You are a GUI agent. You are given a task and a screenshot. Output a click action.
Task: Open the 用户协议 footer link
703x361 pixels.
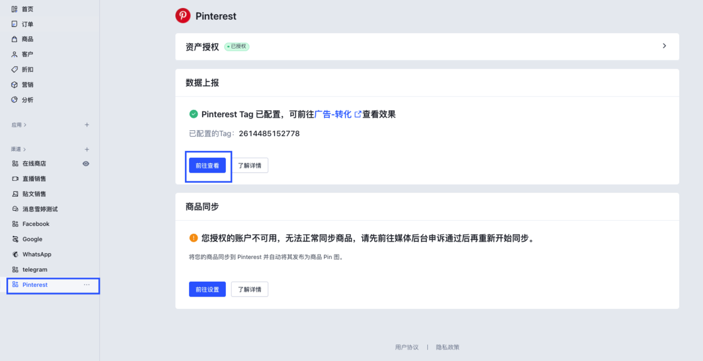click(x=407, y=347)
